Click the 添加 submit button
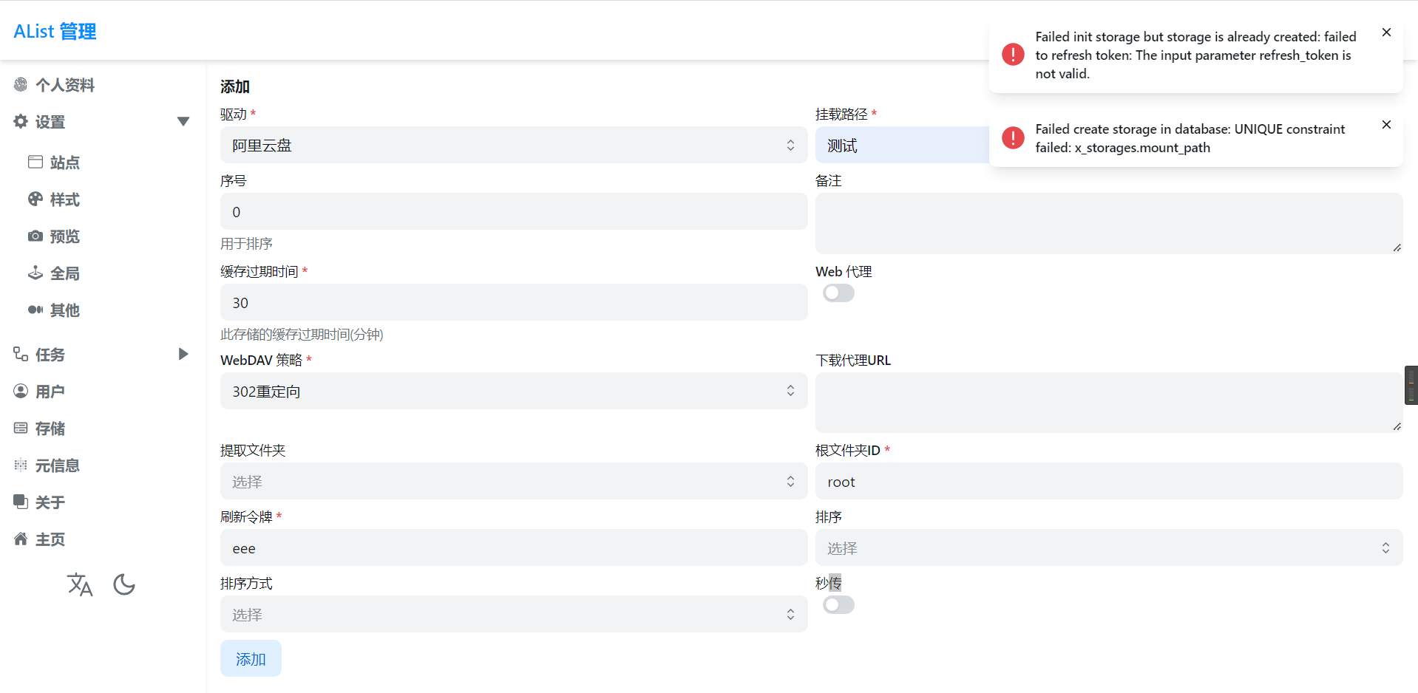This screenshot has width=1418, height=693. pyautogui.click(x=251, y=658)
